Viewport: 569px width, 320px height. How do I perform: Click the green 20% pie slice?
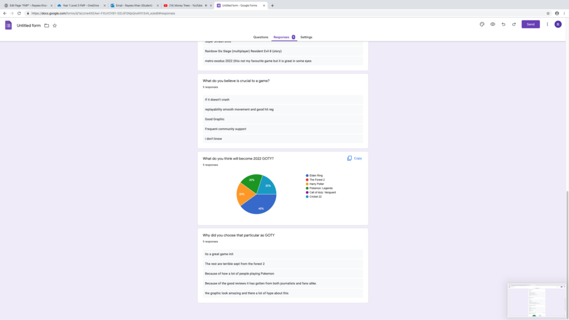pos(252,182)
